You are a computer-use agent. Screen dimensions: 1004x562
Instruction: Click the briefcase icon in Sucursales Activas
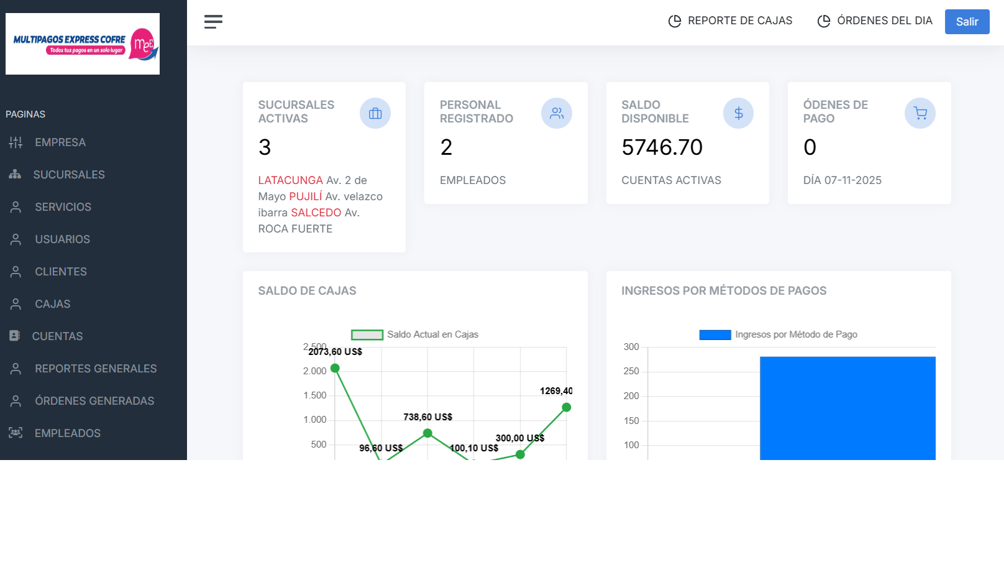375,113
